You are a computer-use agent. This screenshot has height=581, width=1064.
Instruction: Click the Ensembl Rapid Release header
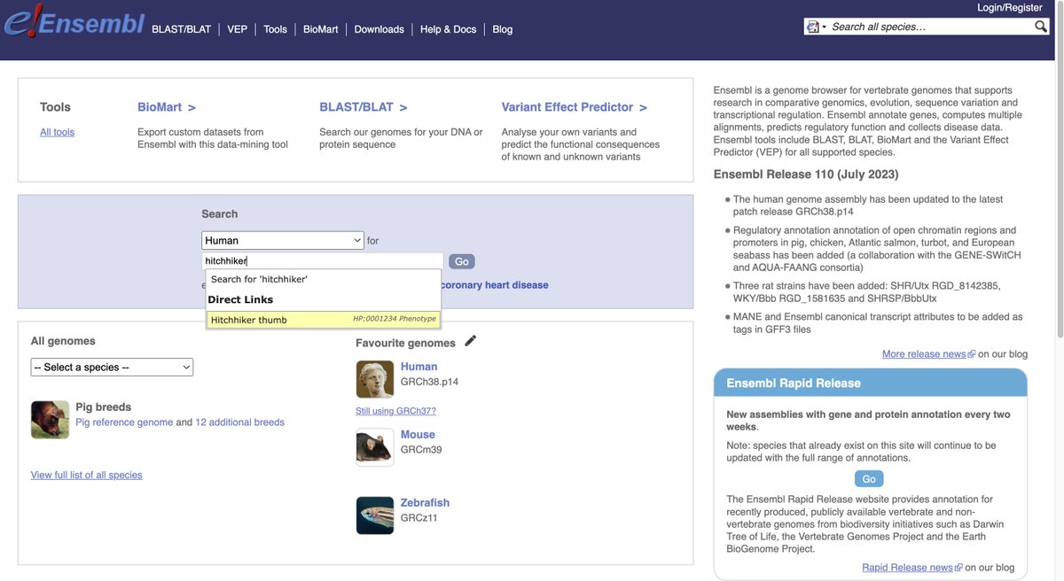click(x=871, y=383)
